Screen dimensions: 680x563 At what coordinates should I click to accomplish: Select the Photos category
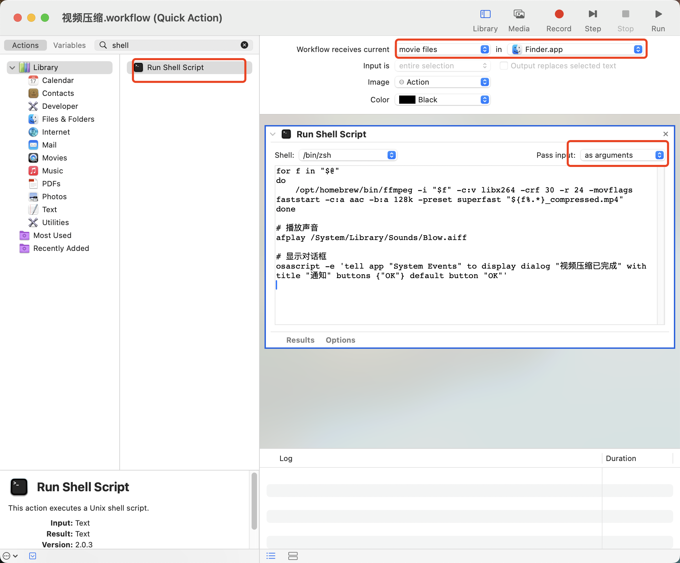coord(54,197)
